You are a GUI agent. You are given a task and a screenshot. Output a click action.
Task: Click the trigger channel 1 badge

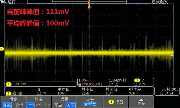(x=137, y=80)
